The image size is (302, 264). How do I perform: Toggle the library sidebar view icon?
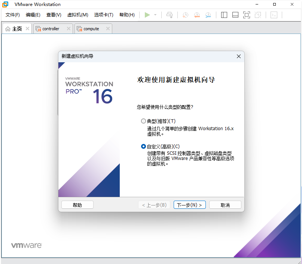point(224,15)
